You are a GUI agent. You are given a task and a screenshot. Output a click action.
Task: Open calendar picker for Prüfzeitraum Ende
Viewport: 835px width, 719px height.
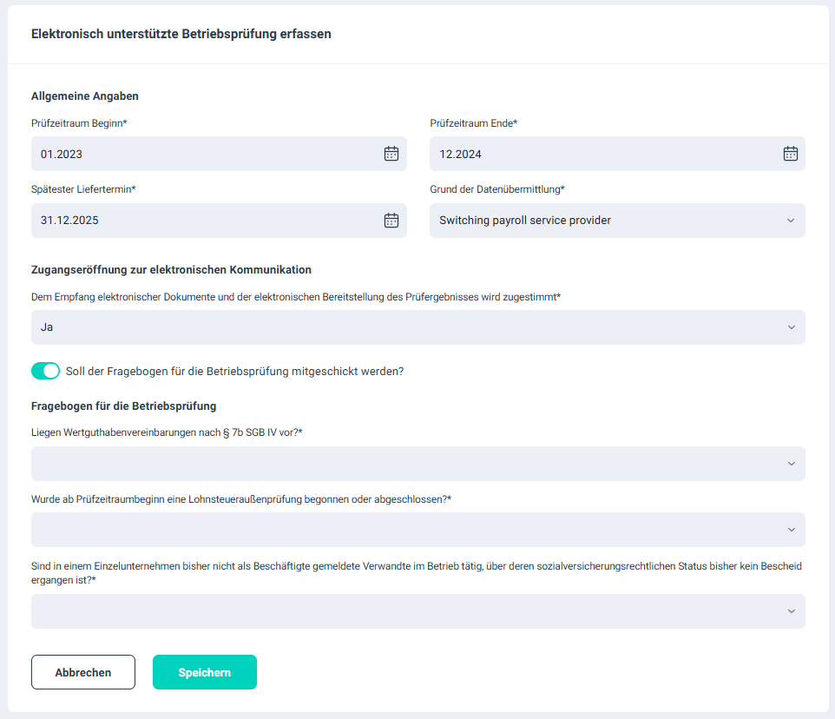coord(791,154)
